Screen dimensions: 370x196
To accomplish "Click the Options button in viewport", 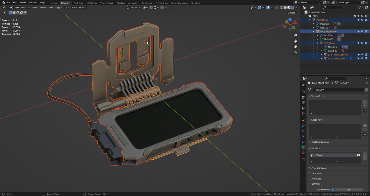I will coord(293,13).
